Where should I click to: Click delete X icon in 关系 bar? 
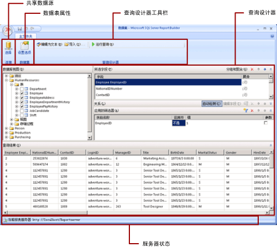coord(252,104)
